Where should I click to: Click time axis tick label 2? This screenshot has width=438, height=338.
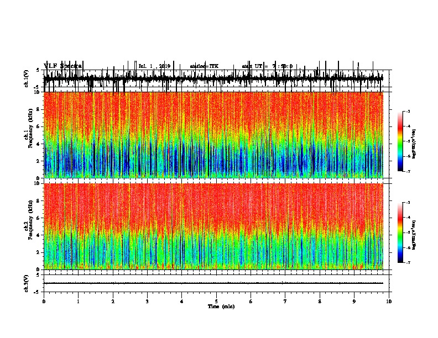[113, 302]
